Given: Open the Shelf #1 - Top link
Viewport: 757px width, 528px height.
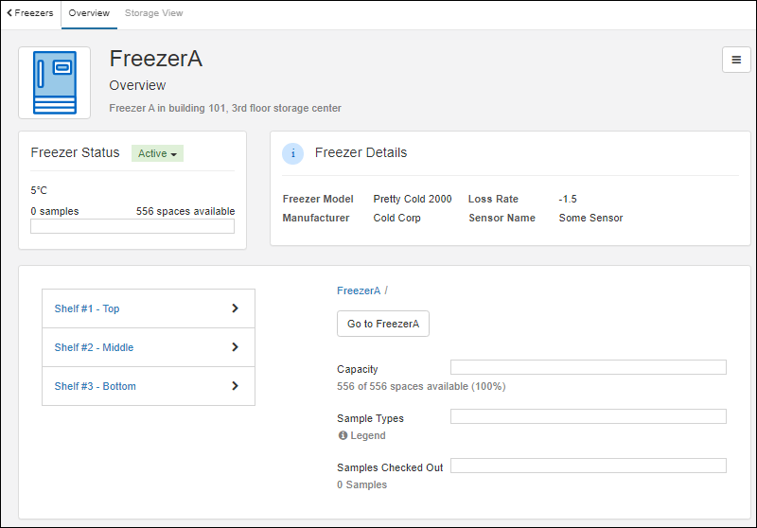Looking at the screenshot, I should point(87,308).
